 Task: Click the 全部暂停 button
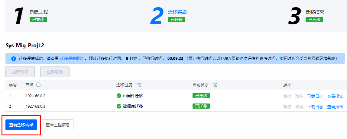(x=20, y=72)
